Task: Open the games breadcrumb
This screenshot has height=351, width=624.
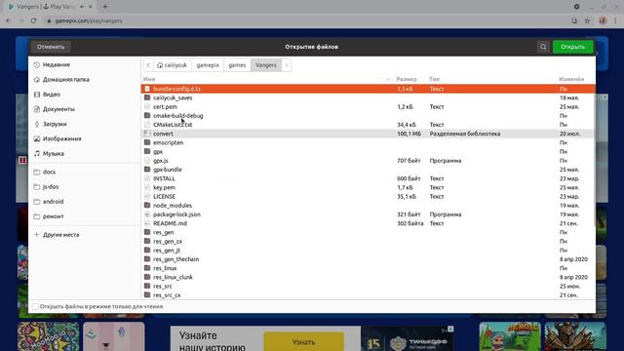Action: 237,65
